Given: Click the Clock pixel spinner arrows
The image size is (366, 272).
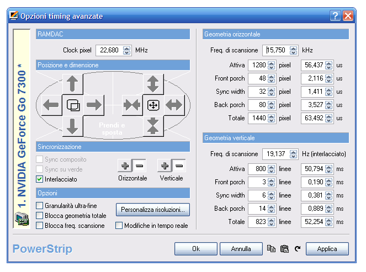Looking at the screenshot, I should pos(127,50).
